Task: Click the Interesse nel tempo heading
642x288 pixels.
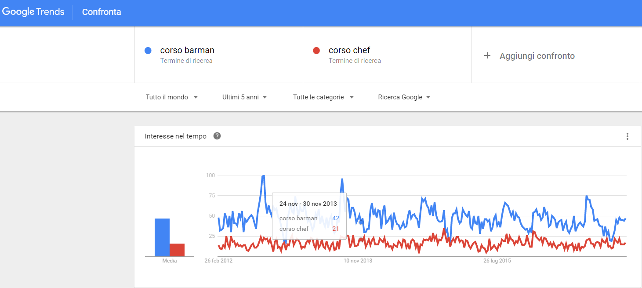Action: point(175,136)
